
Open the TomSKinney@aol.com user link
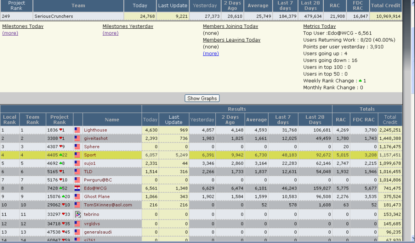[108, 205]
